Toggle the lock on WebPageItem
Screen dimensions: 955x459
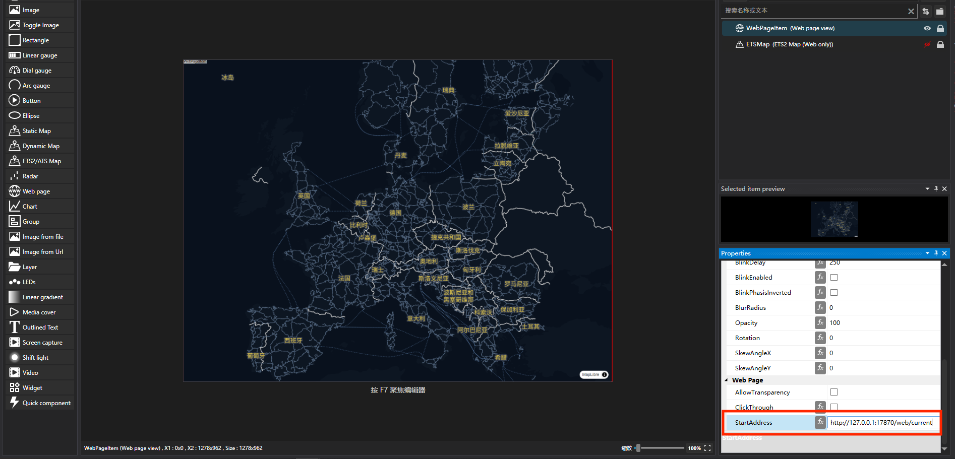[940, 28]
